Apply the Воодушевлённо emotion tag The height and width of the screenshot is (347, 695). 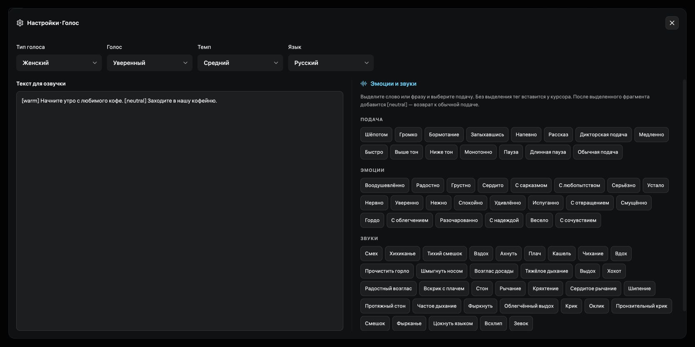click(x=385, y=185)
